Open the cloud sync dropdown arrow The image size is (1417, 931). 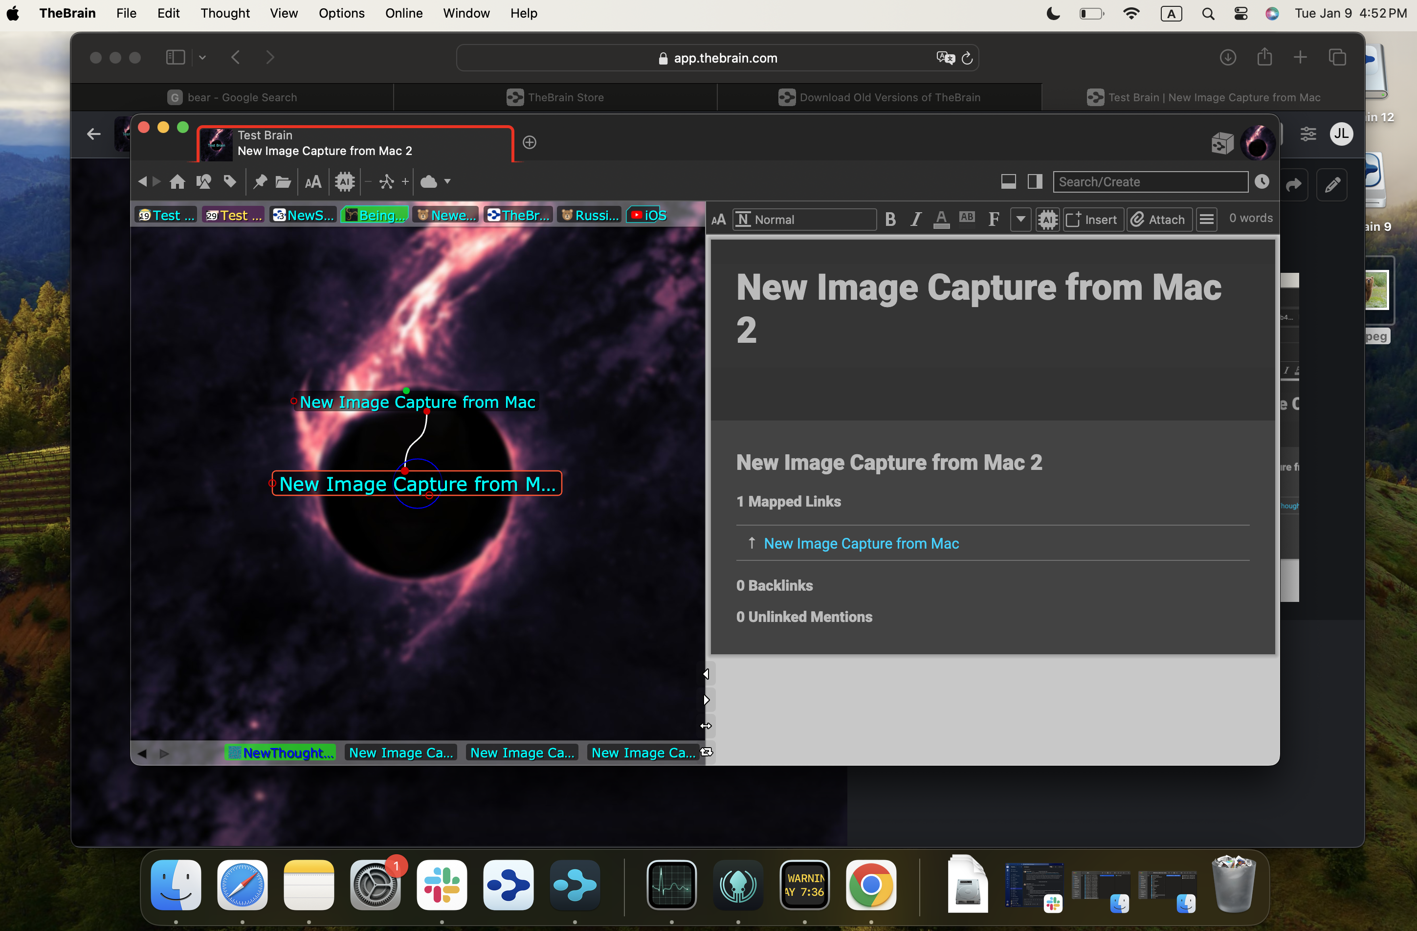(447, 181)
